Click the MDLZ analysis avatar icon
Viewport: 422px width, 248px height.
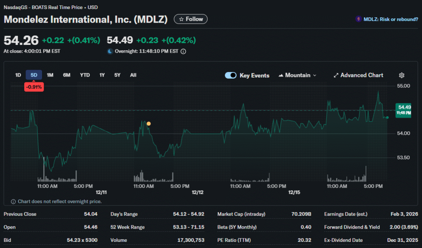point(359,19)
